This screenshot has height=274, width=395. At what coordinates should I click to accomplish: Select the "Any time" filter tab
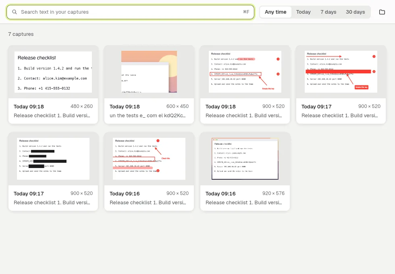(x=275, y=12)
